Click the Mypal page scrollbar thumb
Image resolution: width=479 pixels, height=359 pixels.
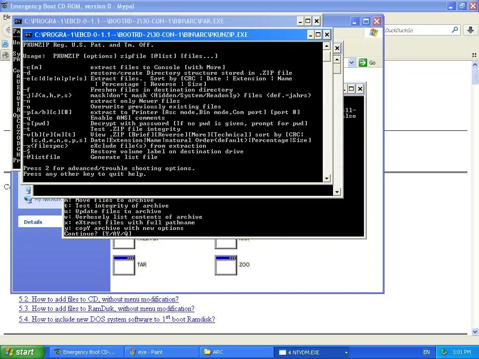pyautogui.click(x=475, y=76)
